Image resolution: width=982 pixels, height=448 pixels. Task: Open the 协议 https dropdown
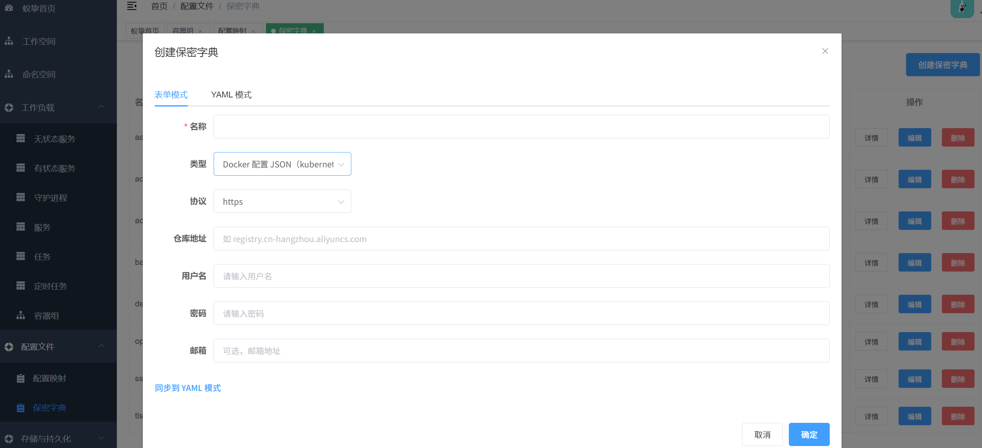point(282,202)
